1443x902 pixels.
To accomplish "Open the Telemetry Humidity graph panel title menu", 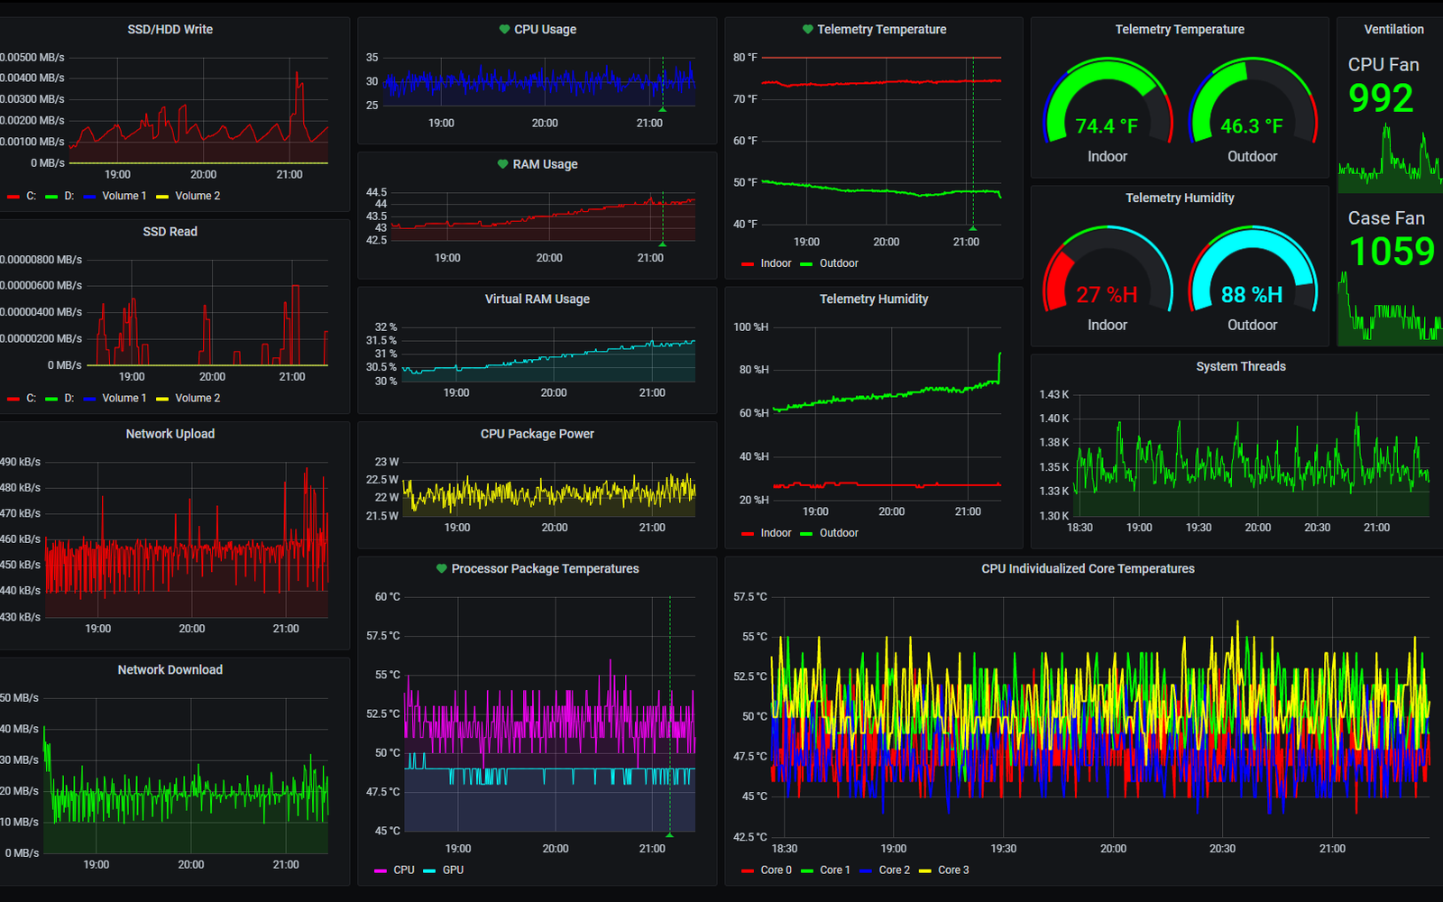I will click(x=874, y=299).
